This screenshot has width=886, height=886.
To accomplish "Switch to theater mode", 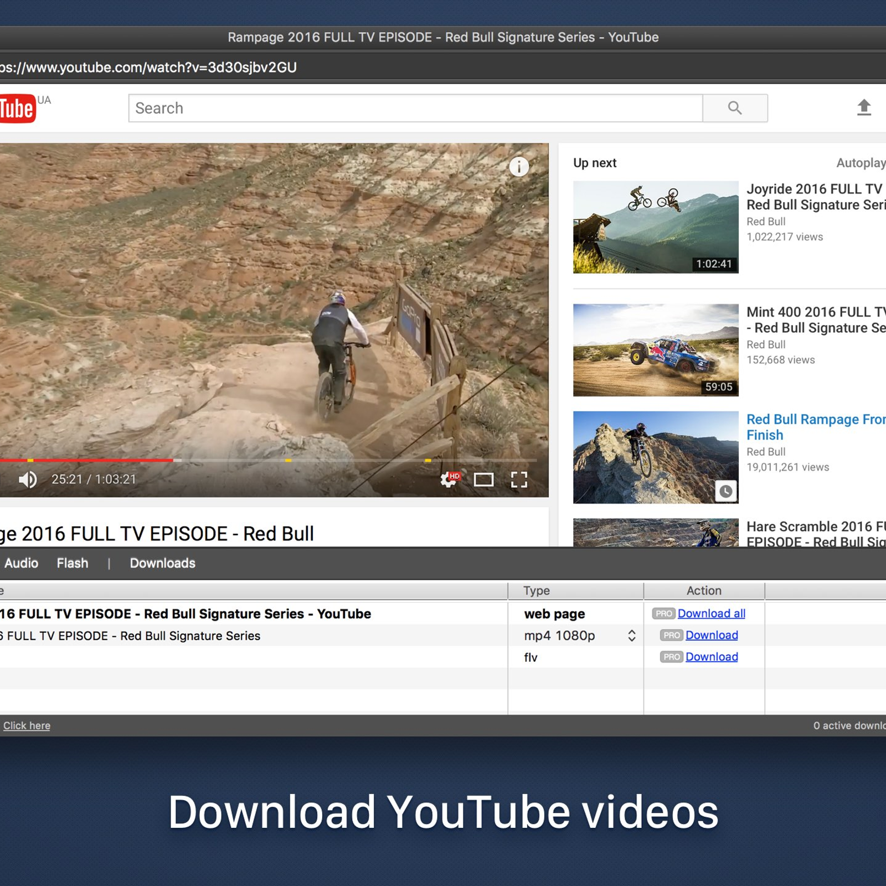I will click(483, 480).
